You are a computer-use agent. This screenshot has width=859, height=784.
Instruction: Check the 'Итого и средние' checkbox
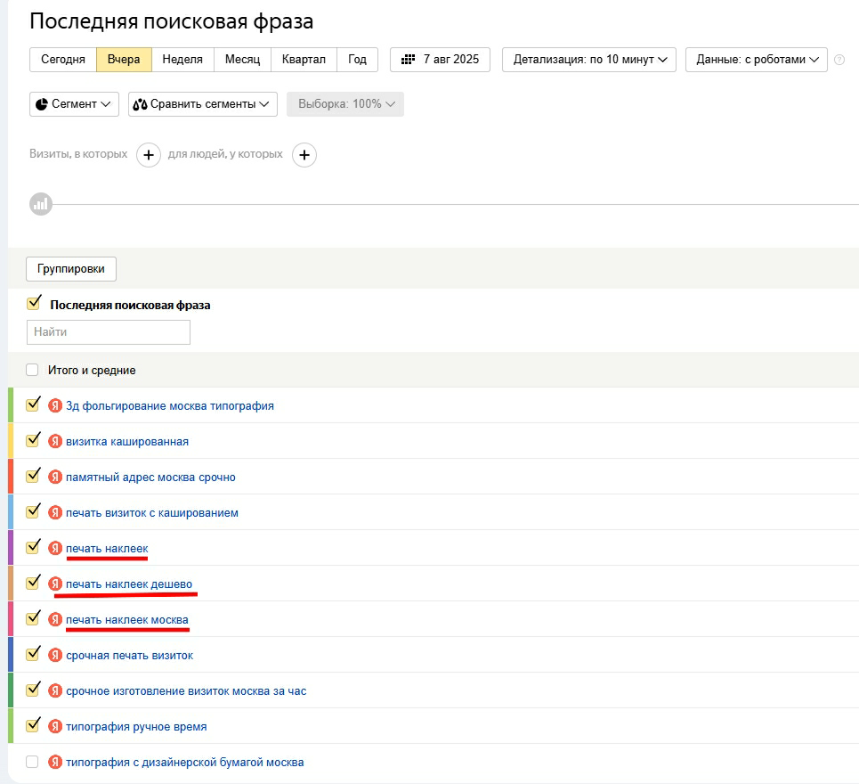click(x=32, y=370)
